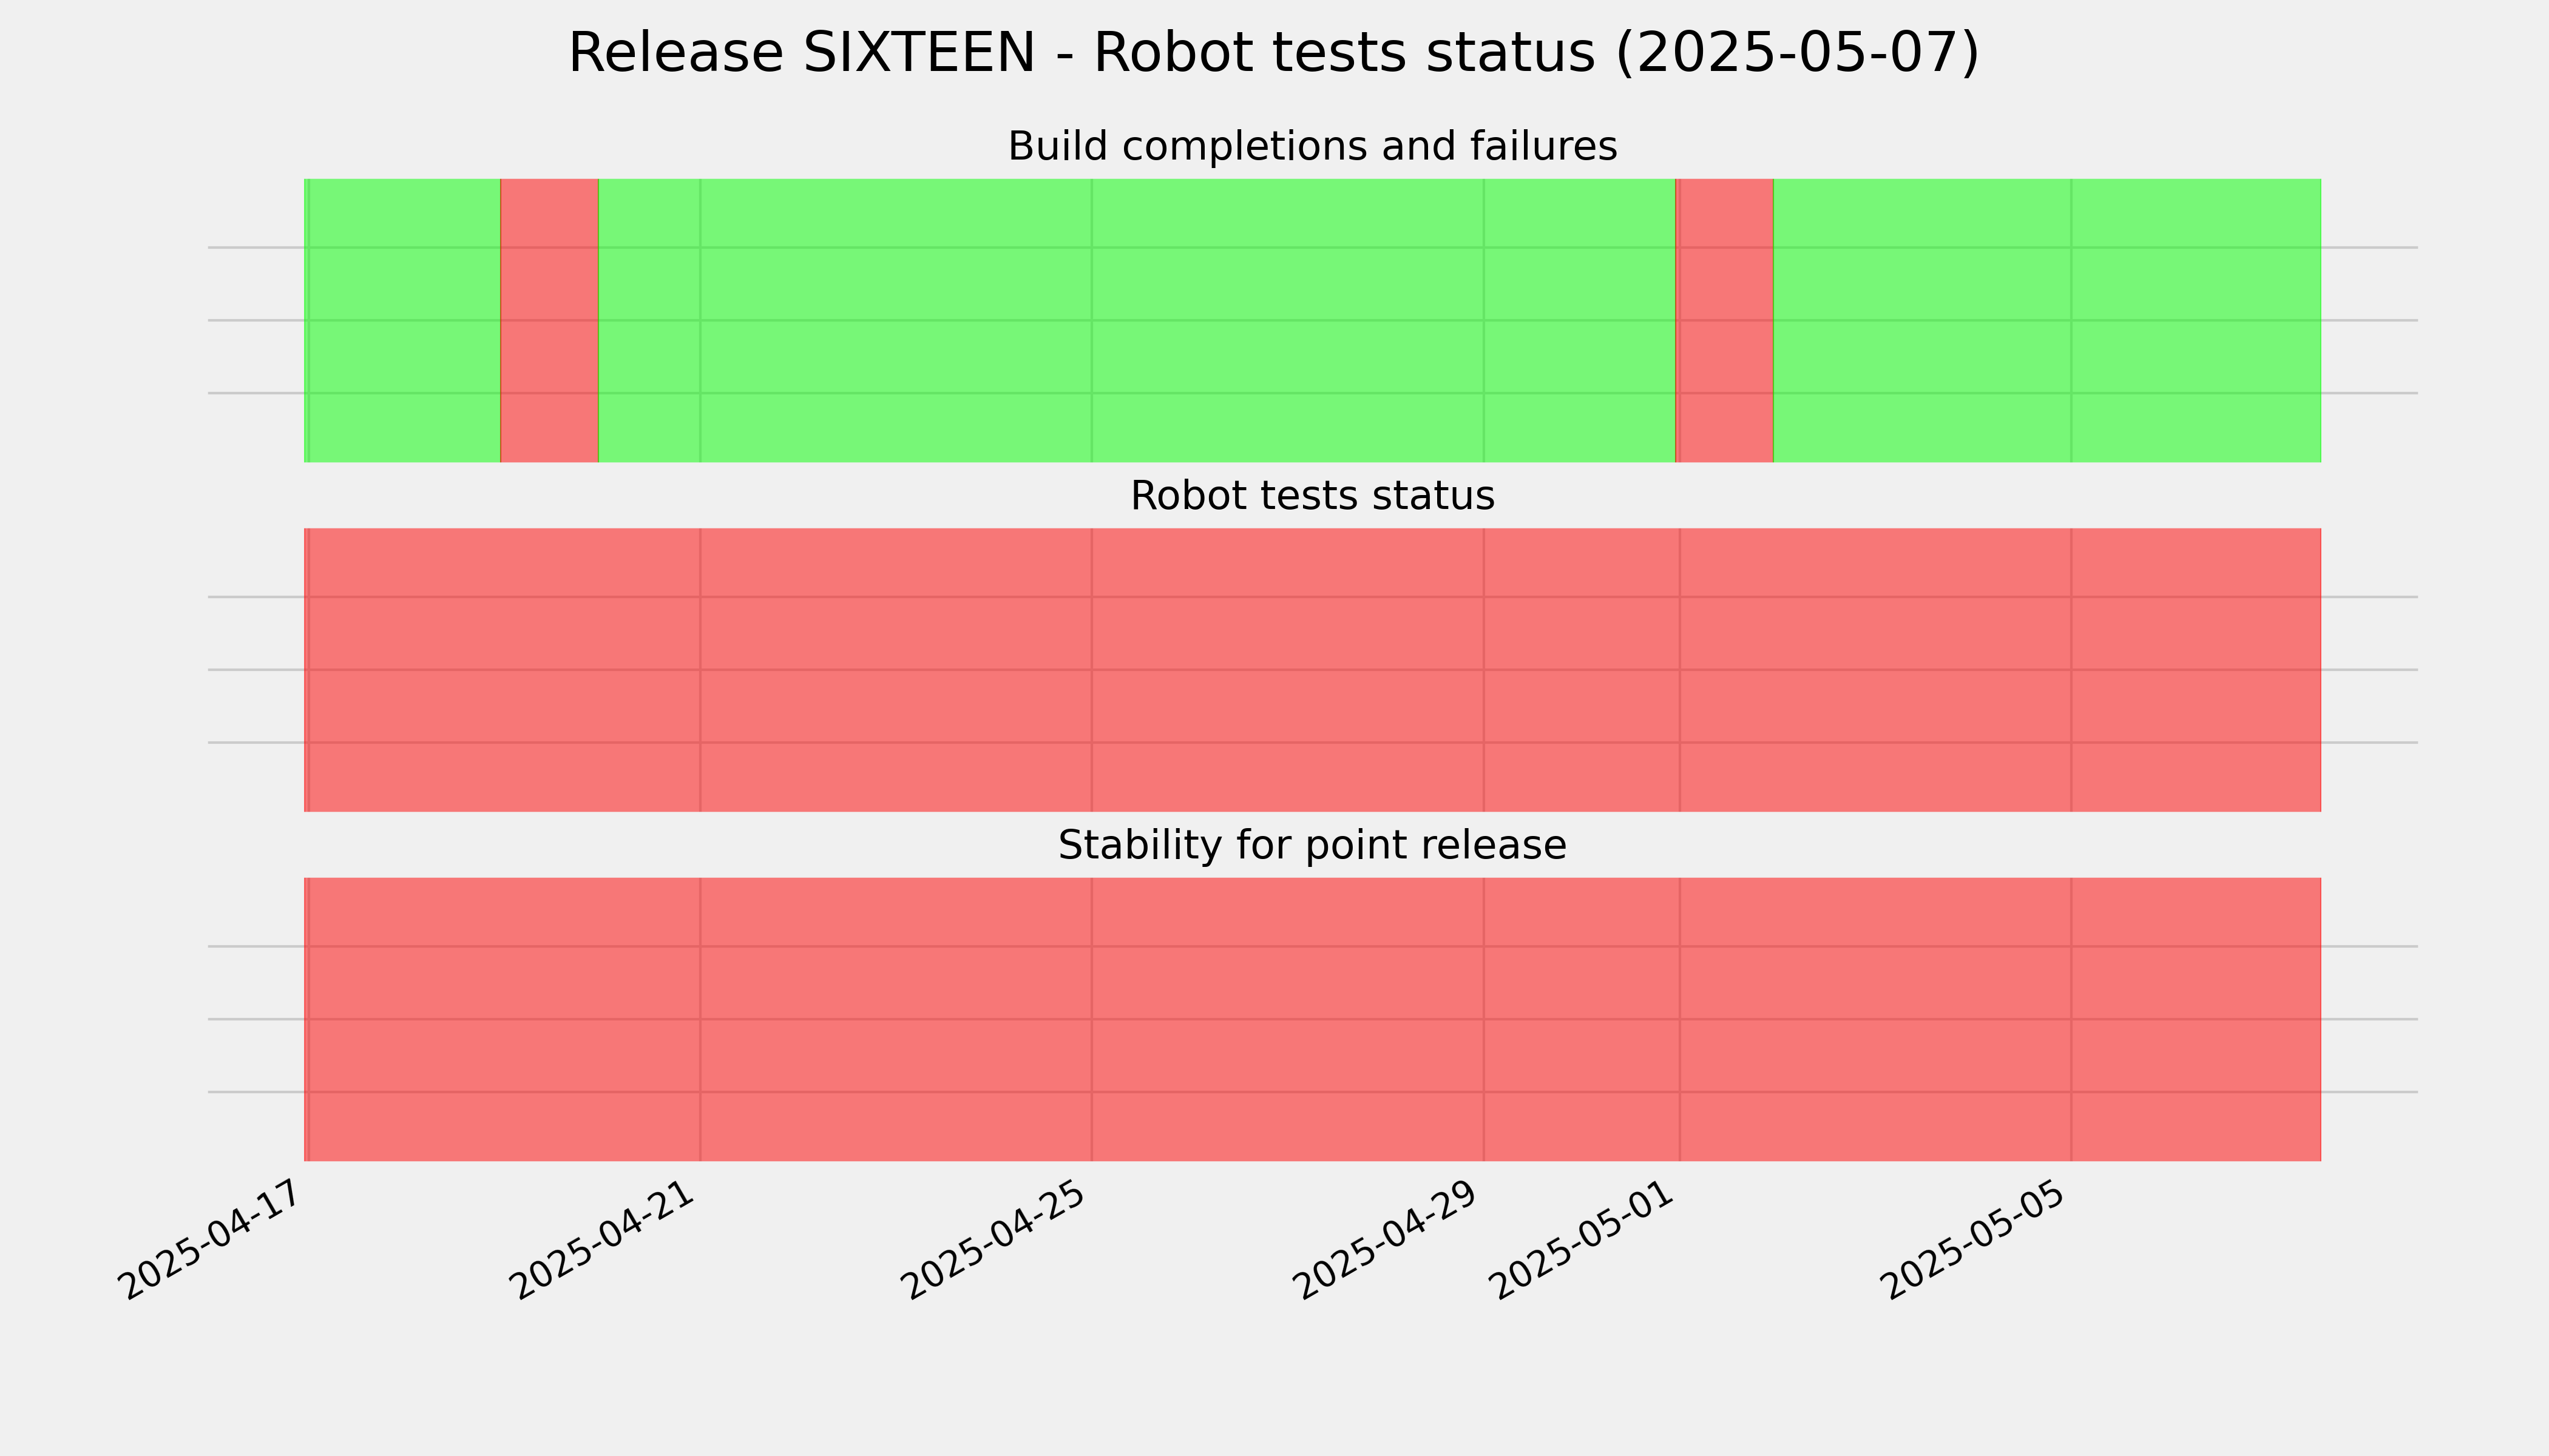This screenshot has width=2549, height=1456.
Task: Click the 2025-04-21 axis date label
Action: (x=604, y=1240)
